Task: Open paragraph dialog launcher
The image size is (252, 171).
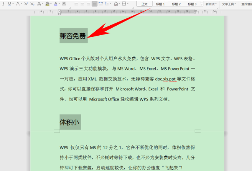Action: (x=133, y=8)
